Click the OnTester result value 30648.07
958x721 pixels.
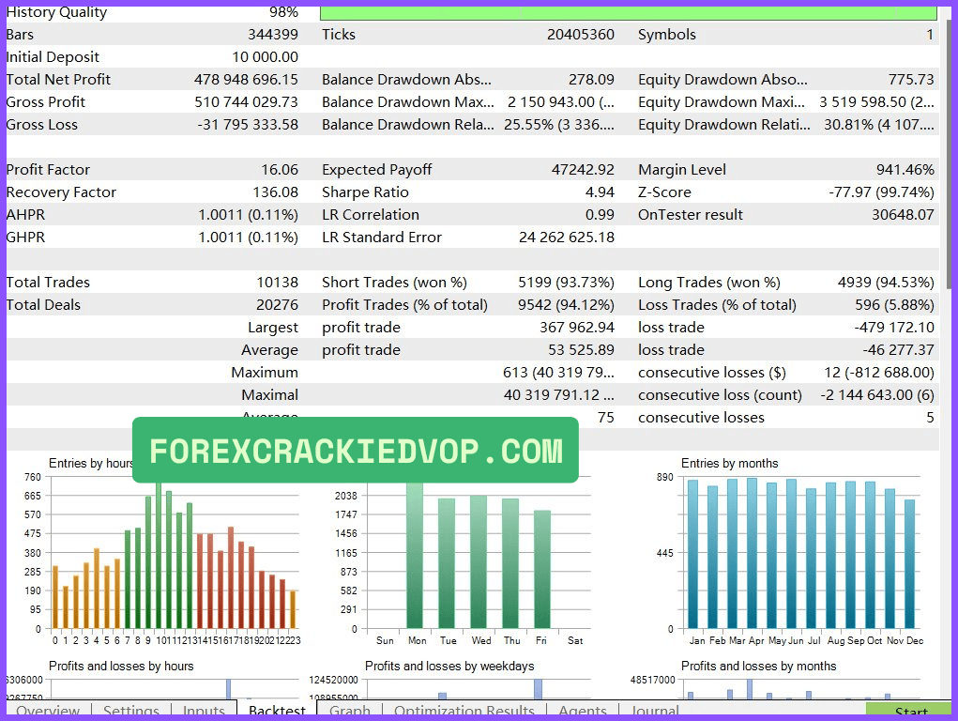pos(903,215)
